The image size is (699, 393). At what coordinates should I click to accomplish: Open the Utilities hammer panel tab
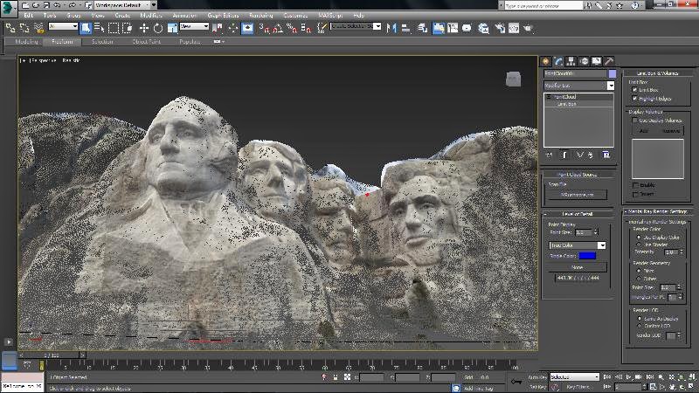click(608, 61)
